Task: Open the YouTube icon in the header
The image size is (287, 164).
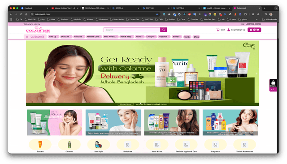Action: point(258,30)
